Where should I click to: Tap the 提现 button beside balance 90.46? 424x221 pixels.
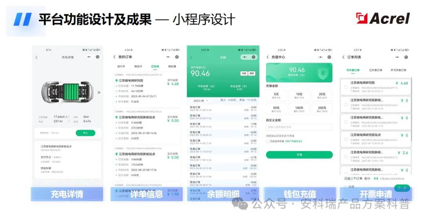tap(252, 73)
